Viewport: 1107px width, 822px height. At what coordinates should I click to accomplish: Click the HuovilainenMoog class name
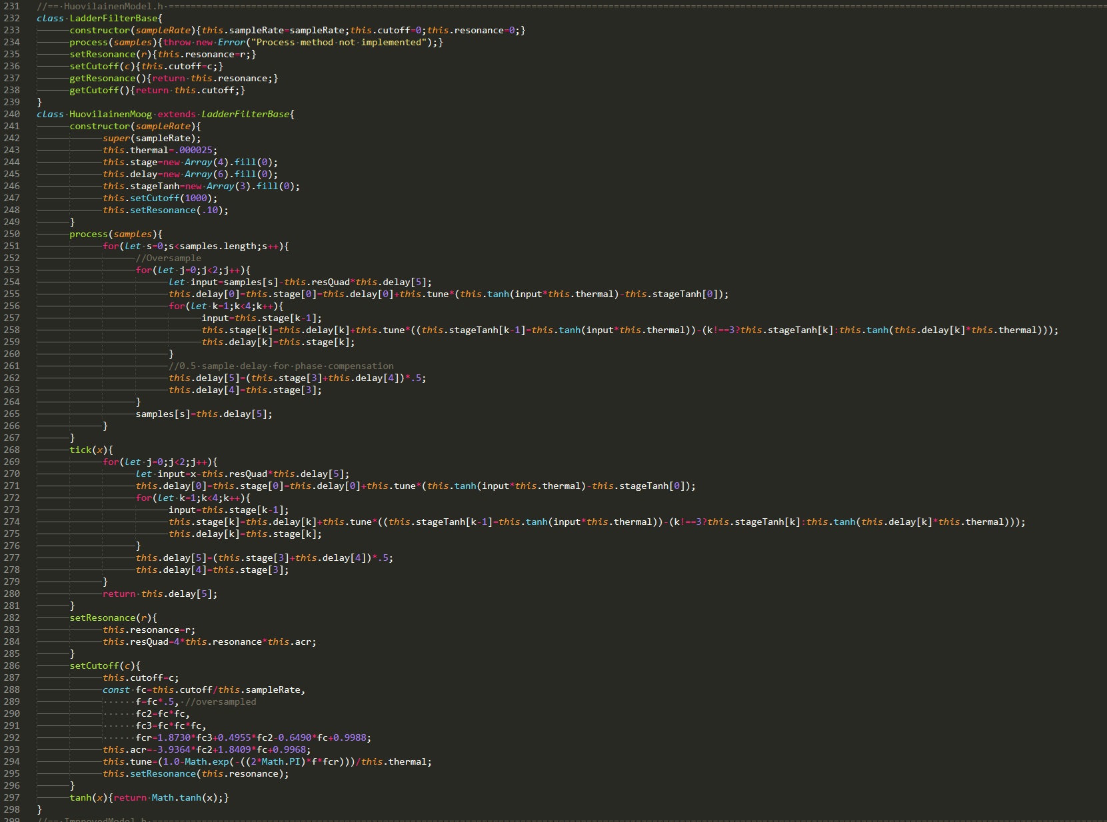point(111,115)
